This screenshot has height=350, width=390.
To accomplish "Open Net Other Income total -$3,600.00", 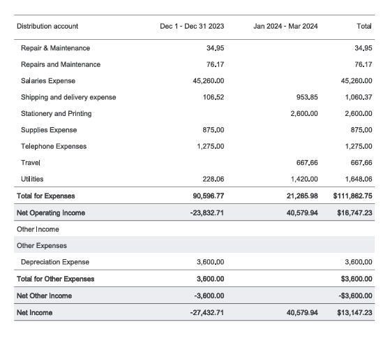I will [355, 296].
